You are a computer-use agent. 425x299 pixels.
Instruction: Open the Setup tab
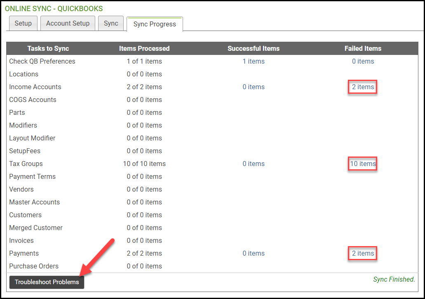tap(23, 24)
